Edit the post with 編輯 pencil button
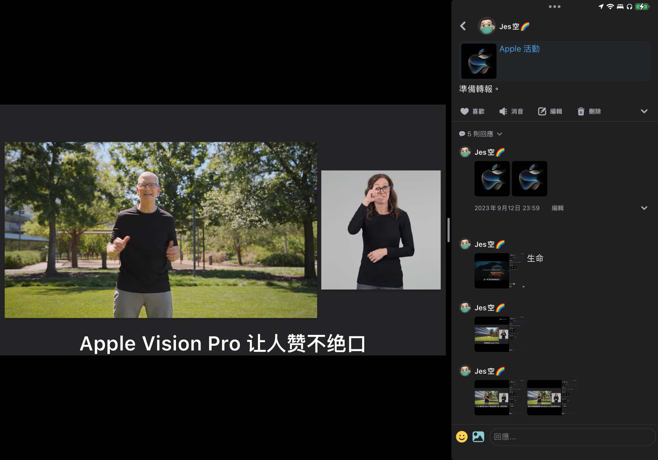Image resolution: width=658 pixels, height=460 pixels. click(x=550, y=111)
